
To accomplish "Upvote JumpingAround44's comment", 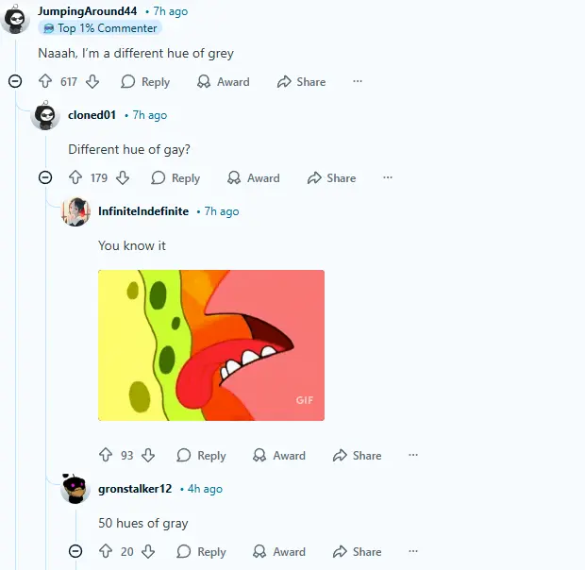I will (x=45, y=81).
